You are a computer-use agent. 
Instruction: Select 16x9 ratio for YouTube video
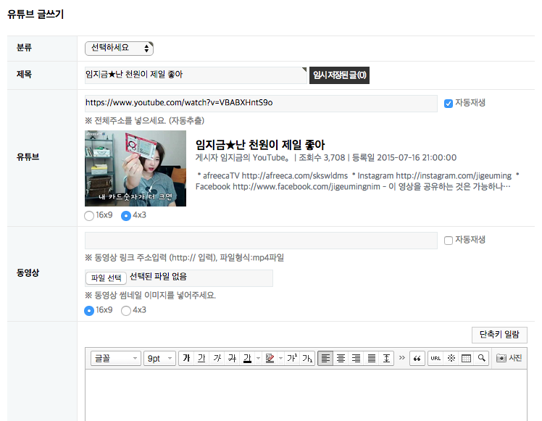[x=89, y=215]
